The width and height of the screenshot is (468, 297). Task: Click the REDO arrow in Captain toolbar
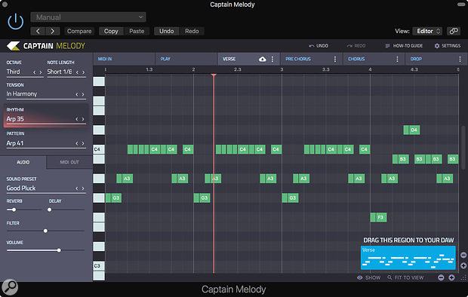[x=356, y=46]
